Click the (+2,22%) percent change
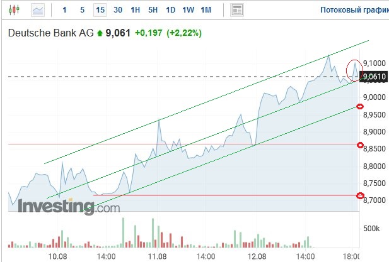The width and height of the screenshot is (389, 262). [184, 33]
